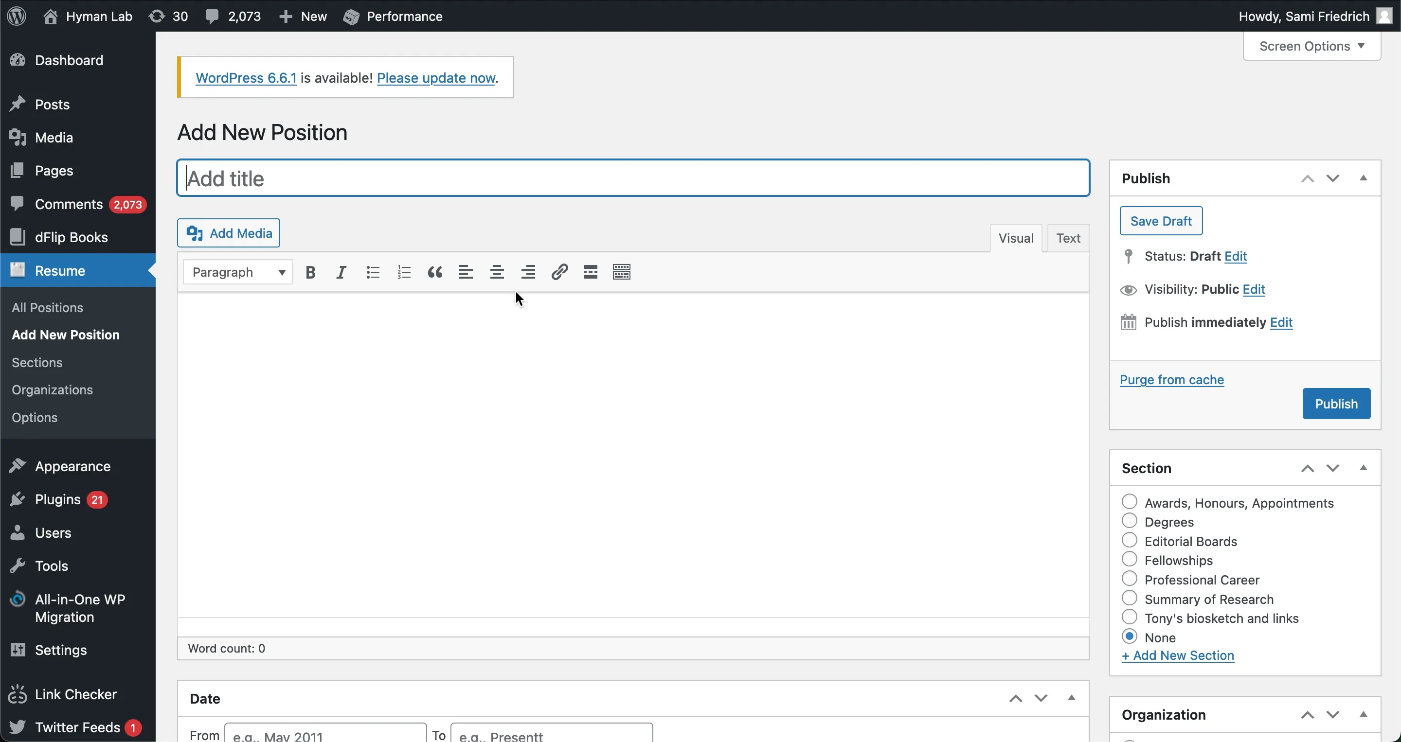Screen dimensions: 1401x742
Task: Select the Professional Career radio button
Action: [1130, 579]
